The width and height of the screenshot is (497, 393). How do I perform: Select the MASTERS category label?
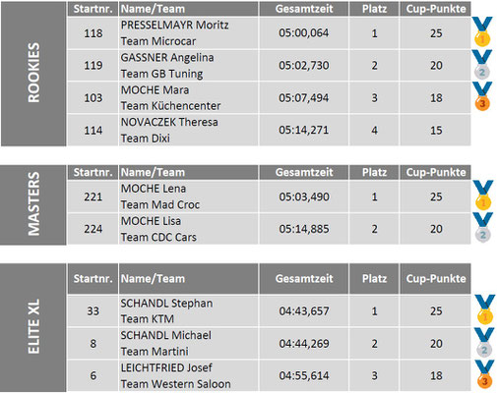[x=33, y=204]
